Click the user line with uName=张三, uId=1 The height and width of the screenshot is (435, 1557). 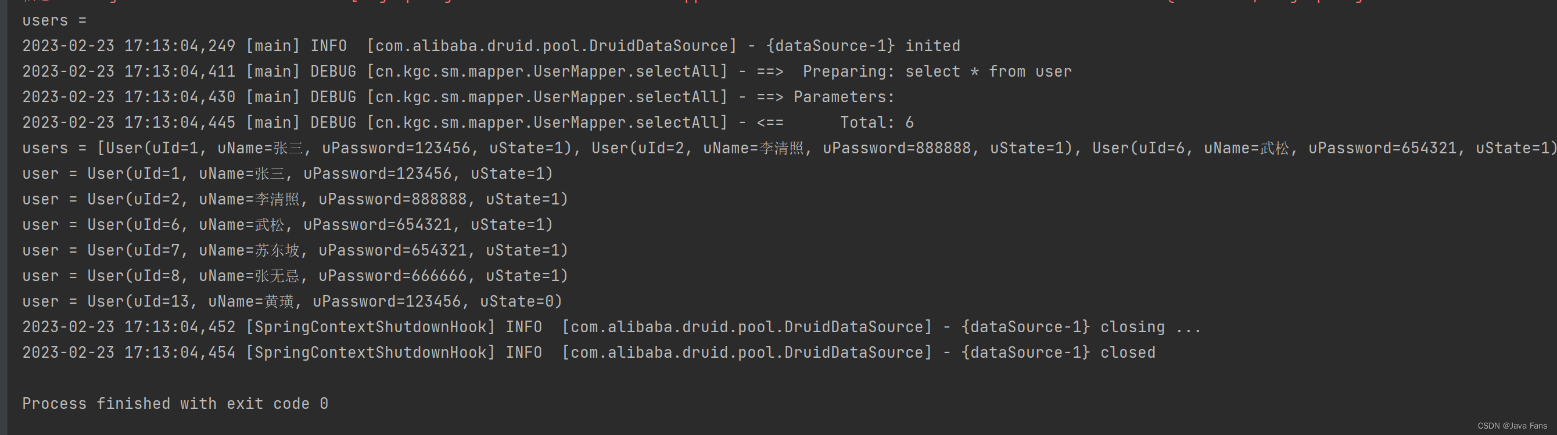pos(287,174)
